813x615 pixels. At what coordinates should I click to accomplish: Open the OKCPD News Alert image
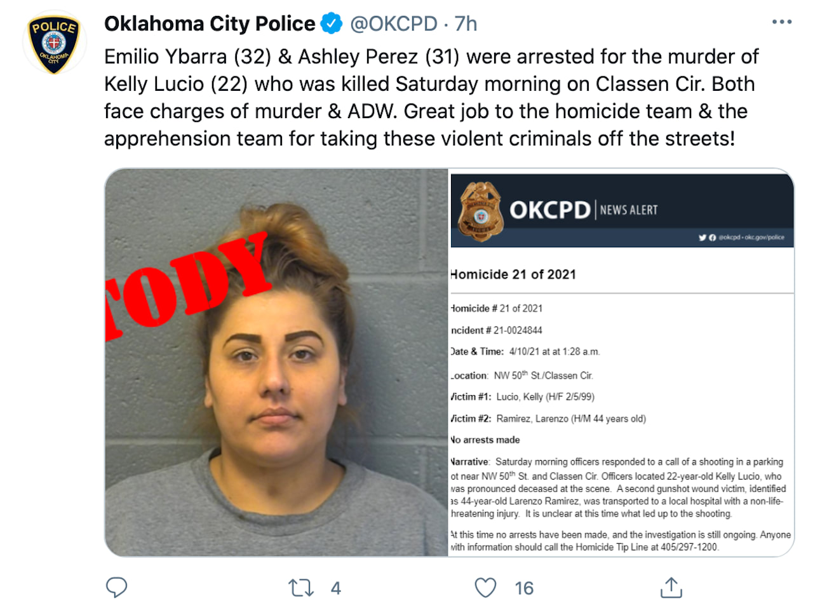pyautogui.click(x=622, y=362)
